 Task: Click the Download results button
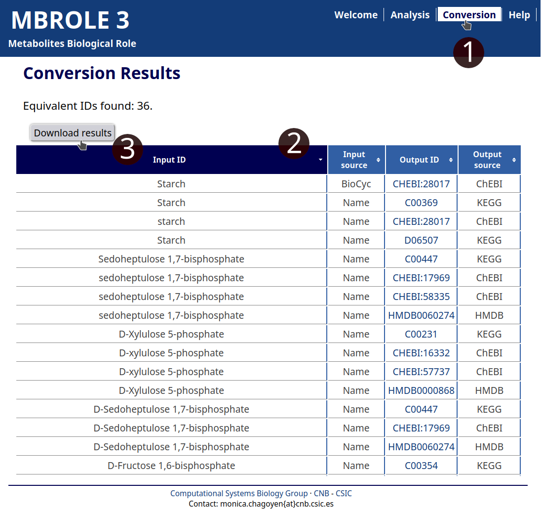coord(73,132)
